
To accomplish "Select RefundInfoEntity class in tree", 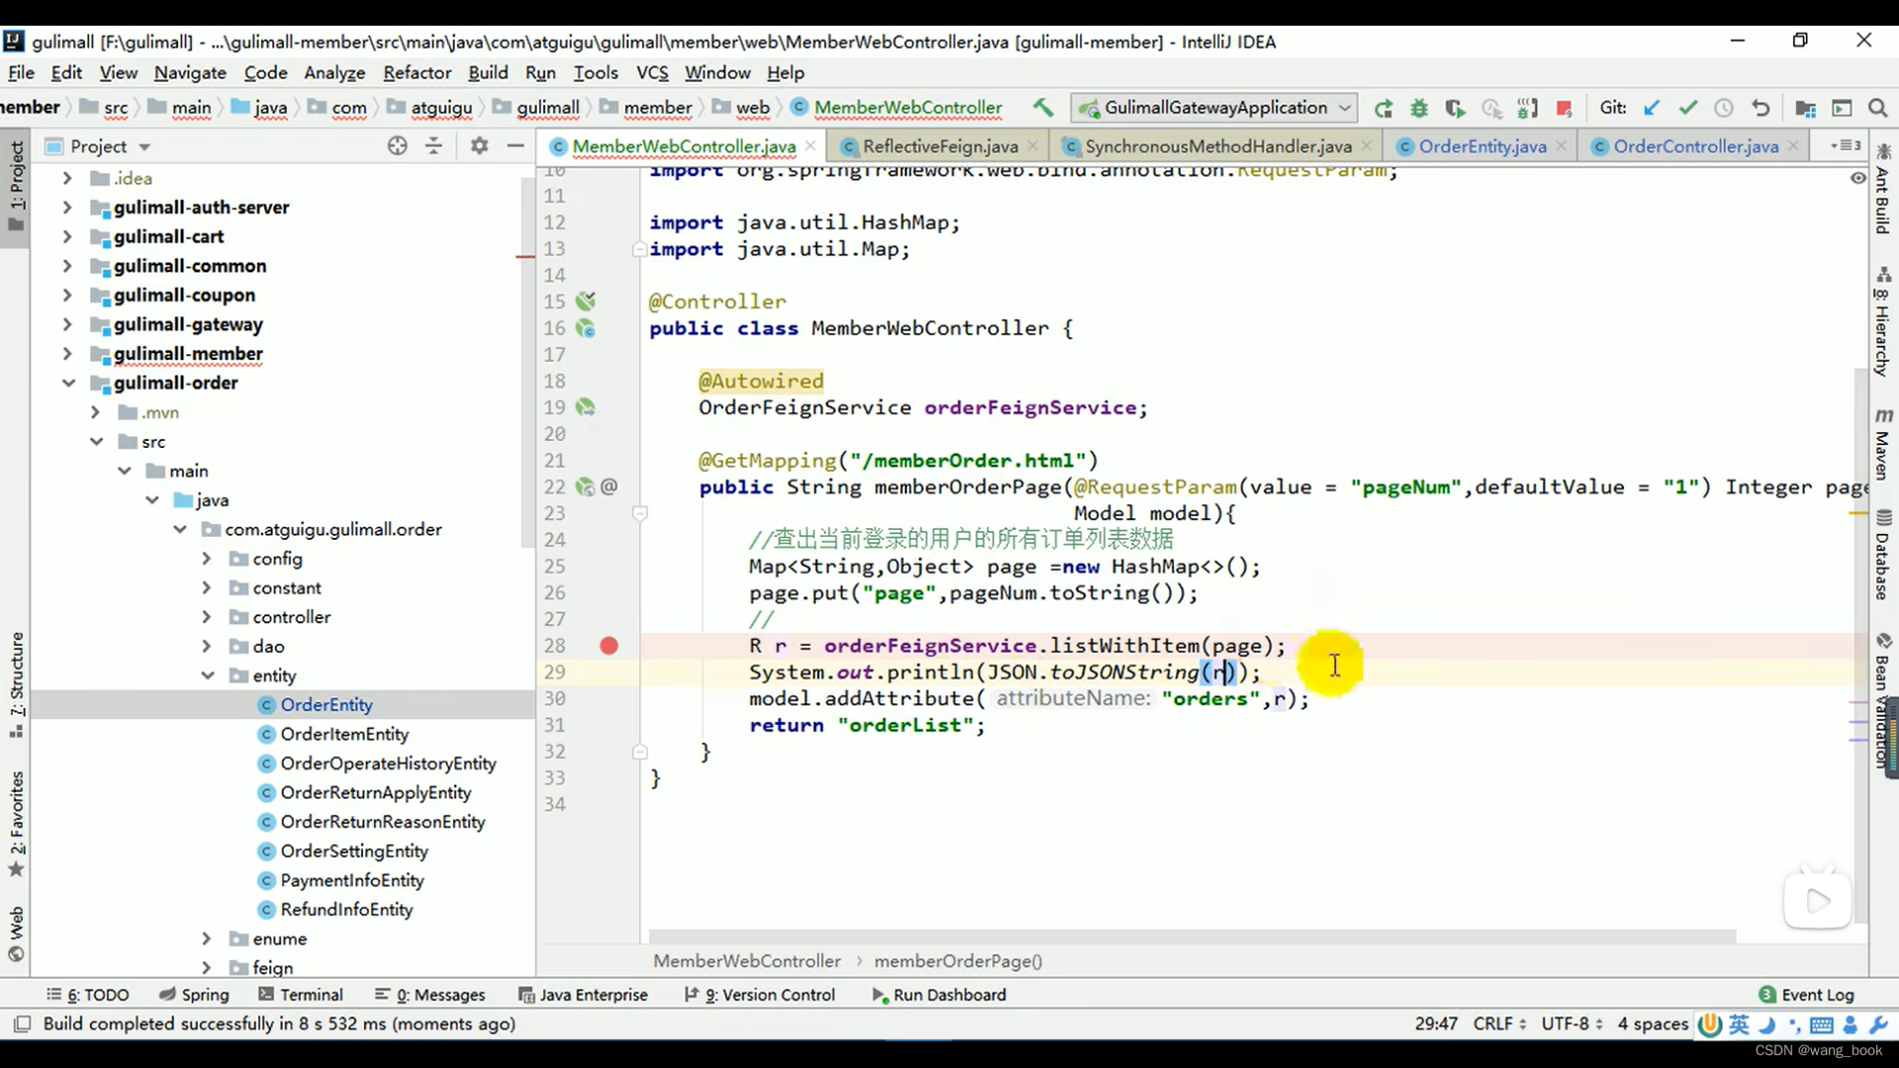I will (x=346, y=910).
